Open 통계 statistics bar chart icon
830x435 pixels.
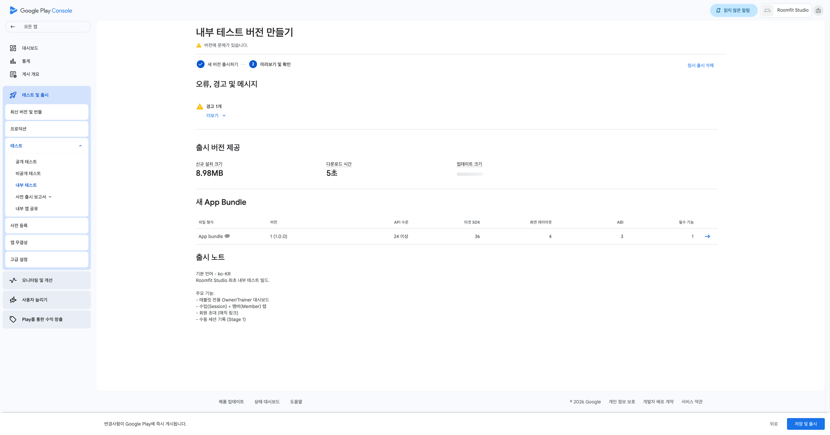13,61
